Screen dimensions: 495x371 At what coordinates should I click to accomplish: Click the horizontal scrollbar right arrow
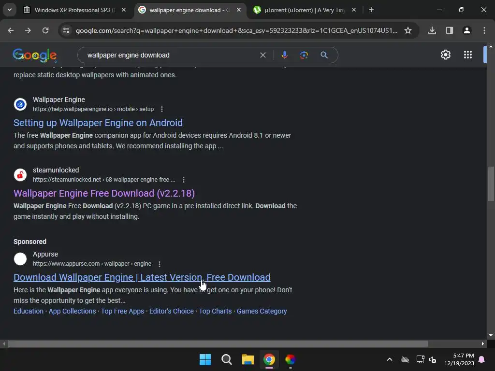(483, 343)
